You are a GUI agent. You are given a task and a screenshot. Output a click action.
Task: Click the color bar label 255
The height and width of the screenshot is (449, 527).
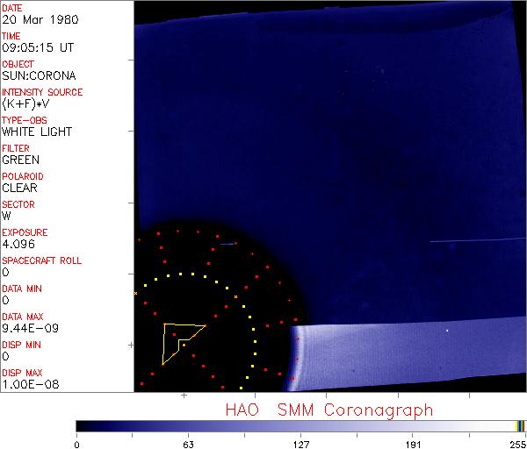[518, 445]
